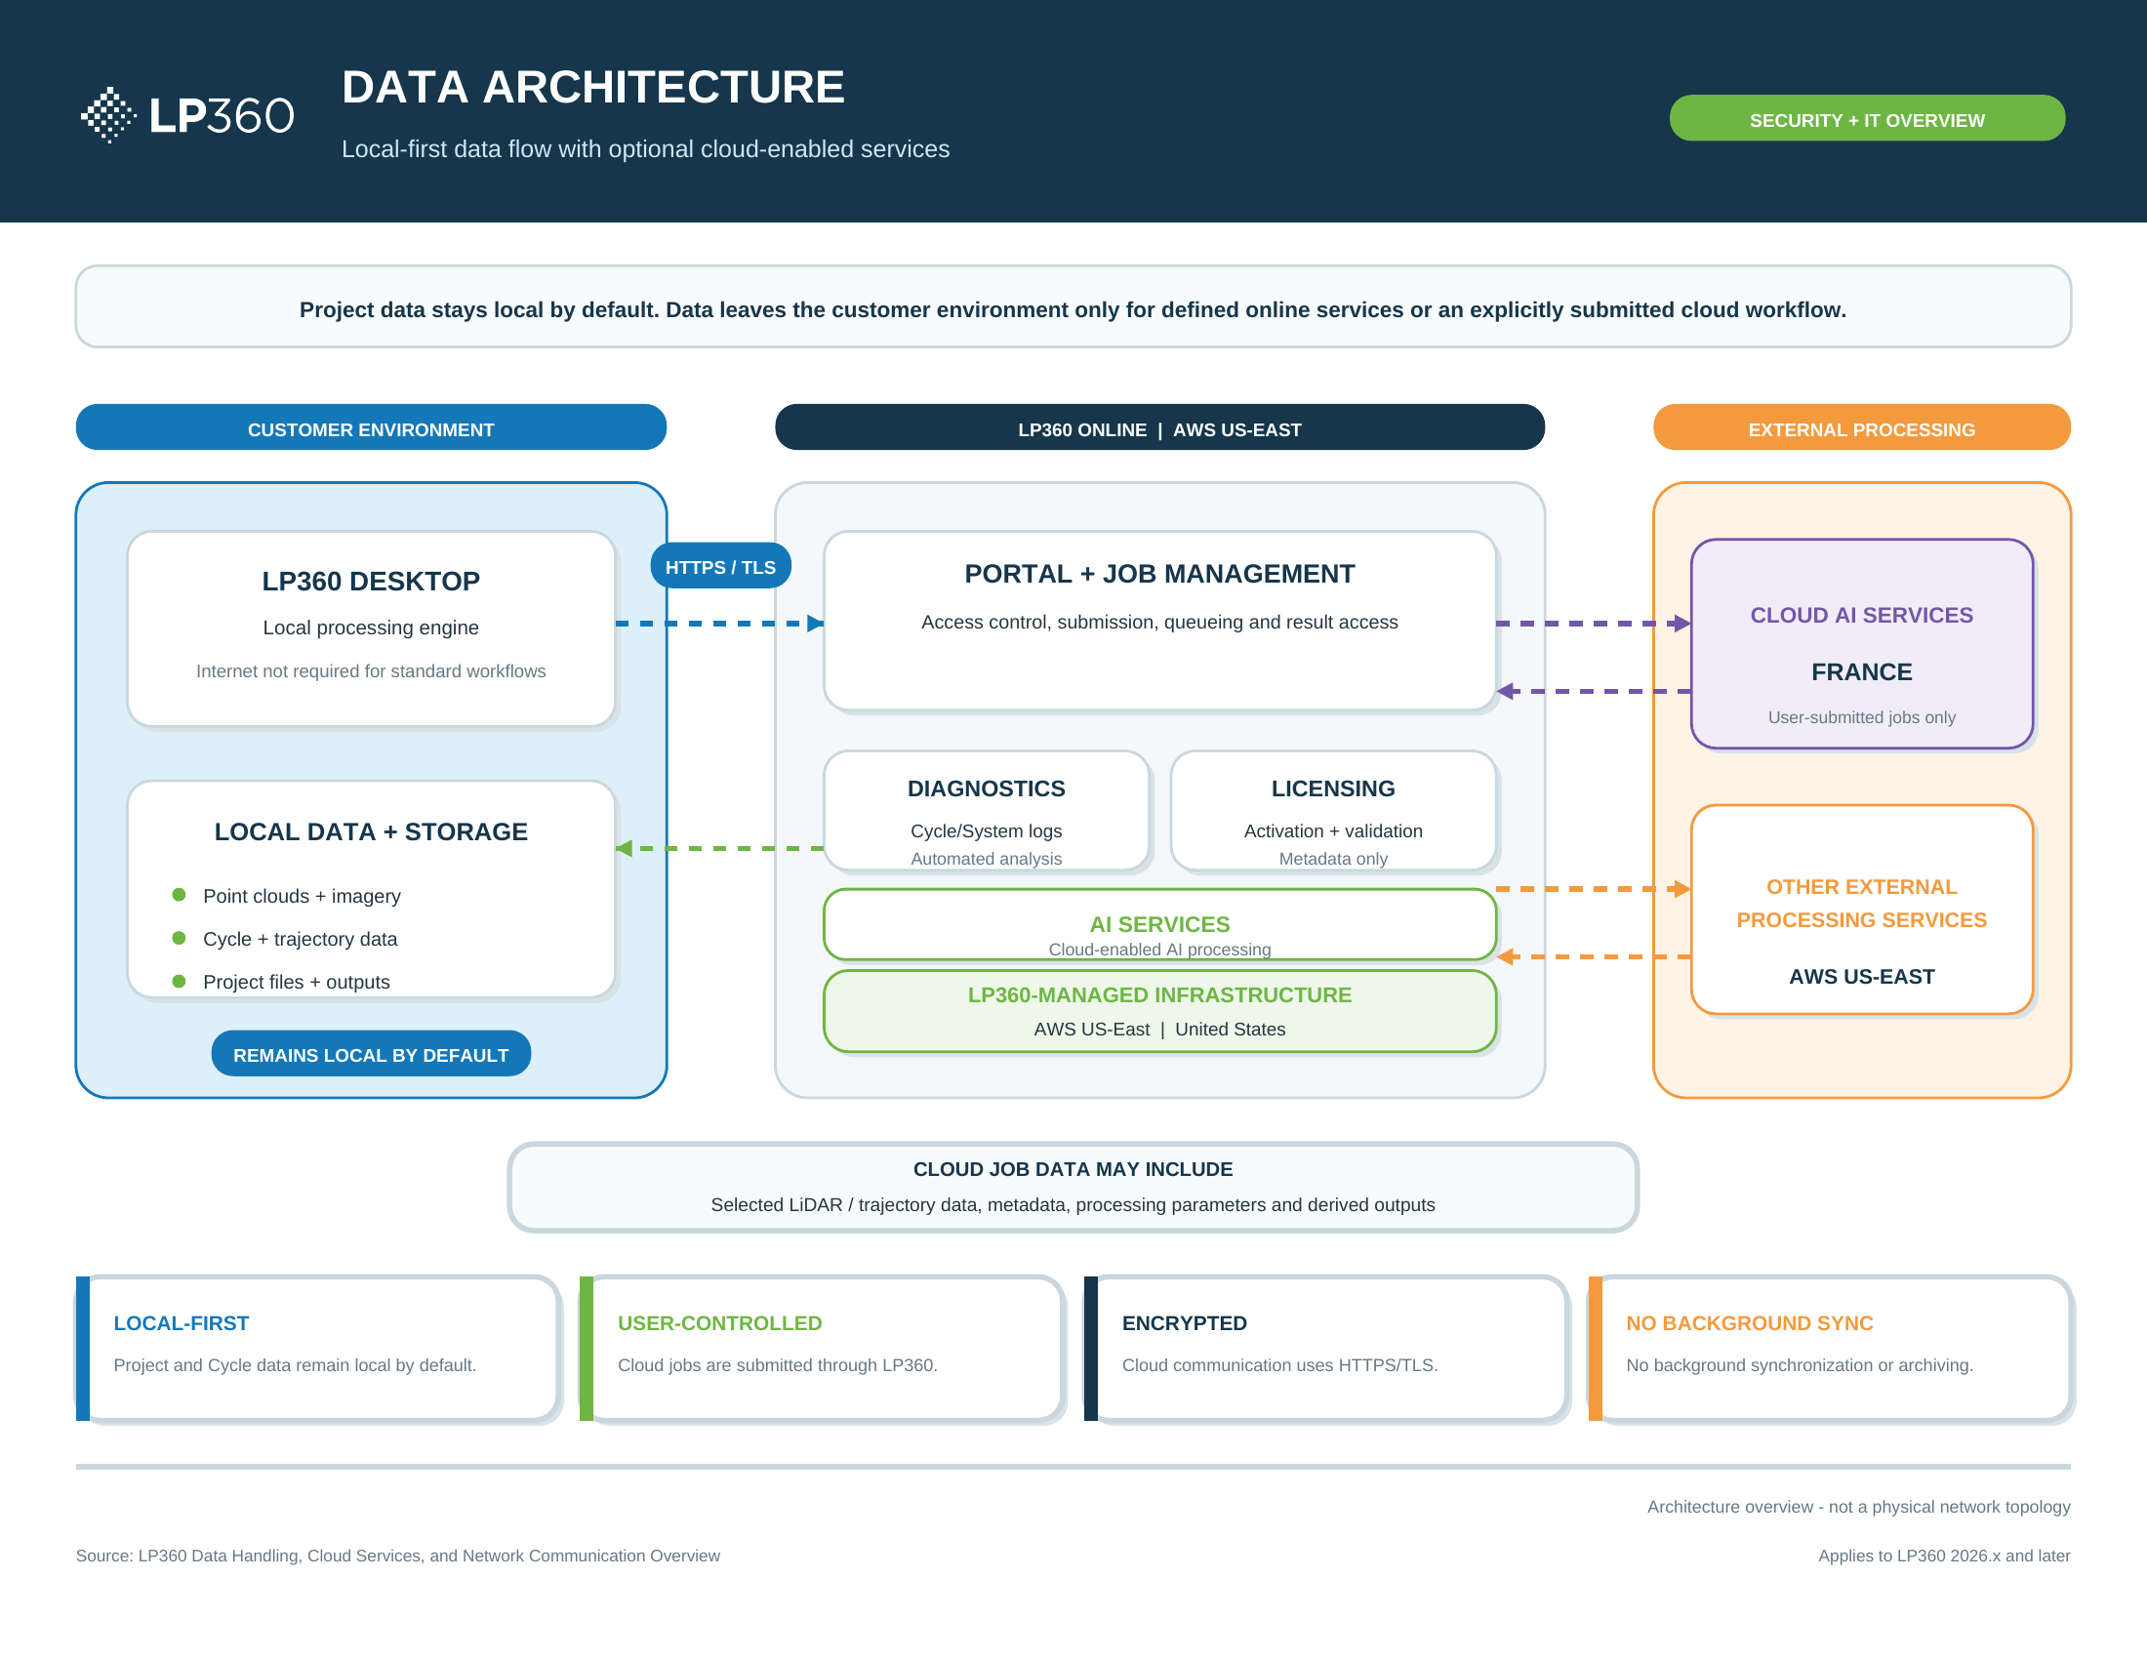Click the HTTPS / TLS badge
This screenshot has width=2147, height=1659.
point(719,567)
